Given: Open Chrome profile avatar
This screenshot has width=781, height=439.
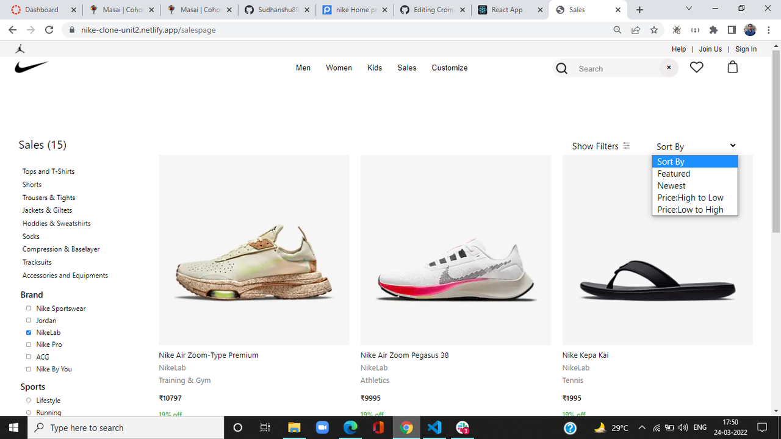Looking at the screenshot, I should (750, 30).
